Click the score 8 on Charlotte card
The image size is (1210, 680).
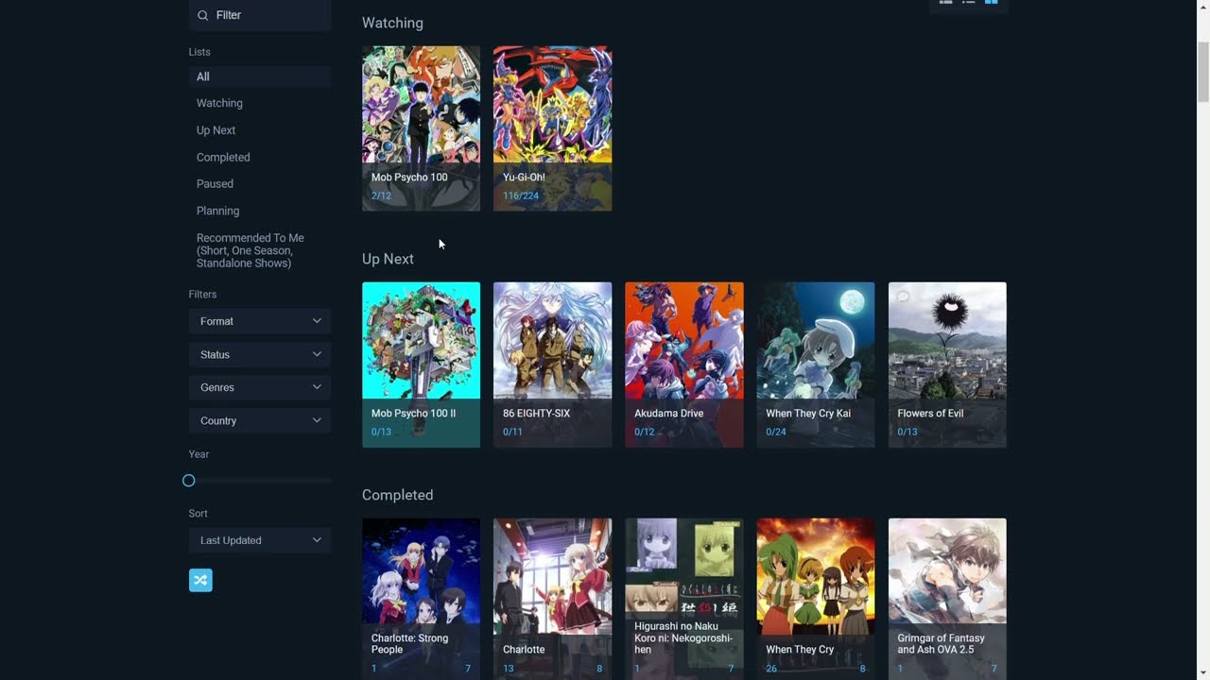point(599,669)
